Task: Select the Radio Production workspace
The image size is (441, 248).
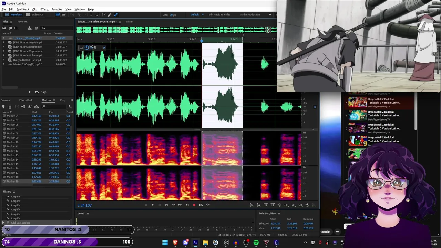Action: pos(250,15)
